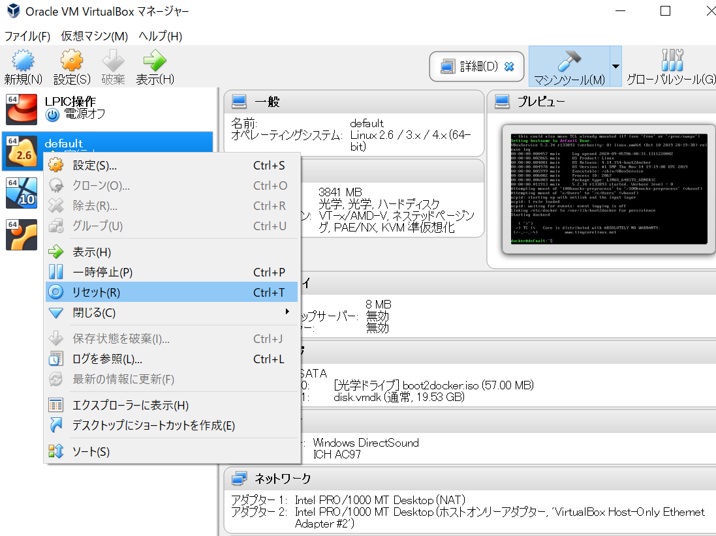
Task: Click the VM console preview thumbnail
Action: click(x=608, y=189)
